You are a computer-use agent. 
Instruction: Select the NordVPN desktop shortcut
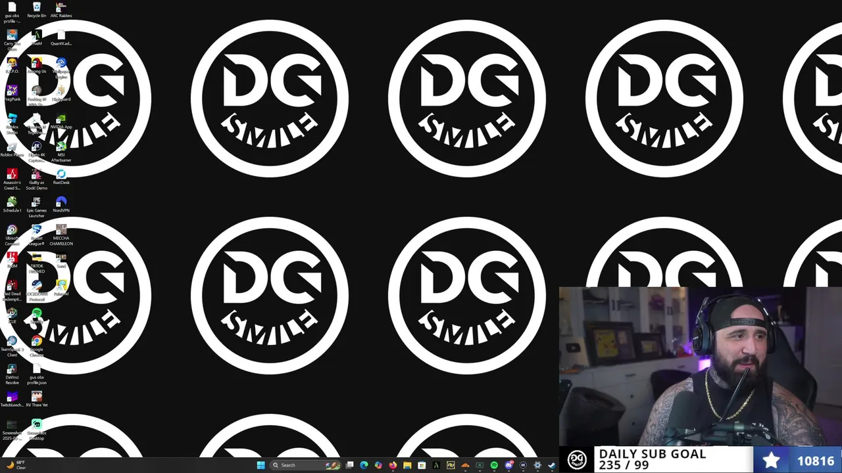point(61,204)
